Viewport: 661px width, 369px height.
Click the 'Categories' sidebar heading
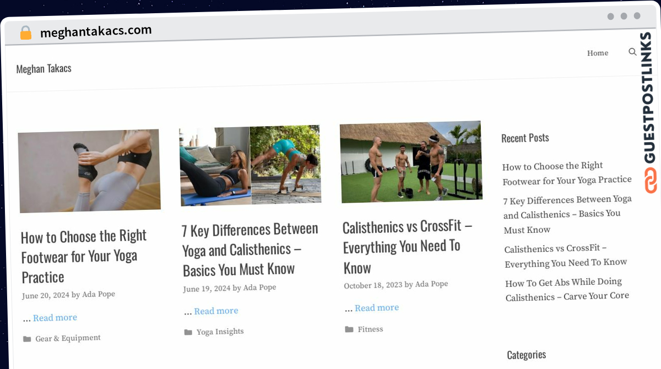[527, 355]
